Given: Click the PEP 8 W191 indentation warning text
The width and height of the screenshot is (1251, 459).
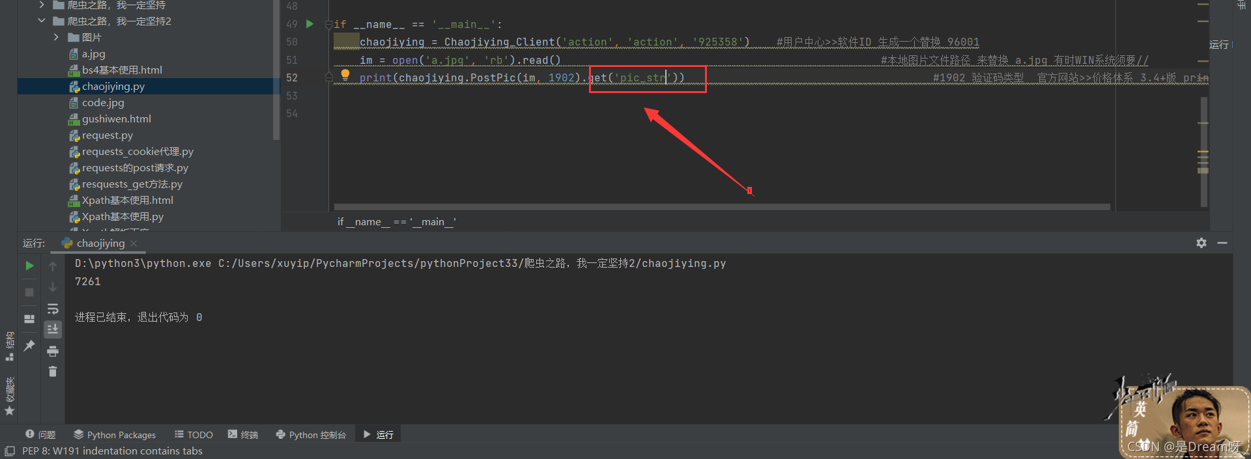Looking at the screenshot, I should tap(112, 451).
